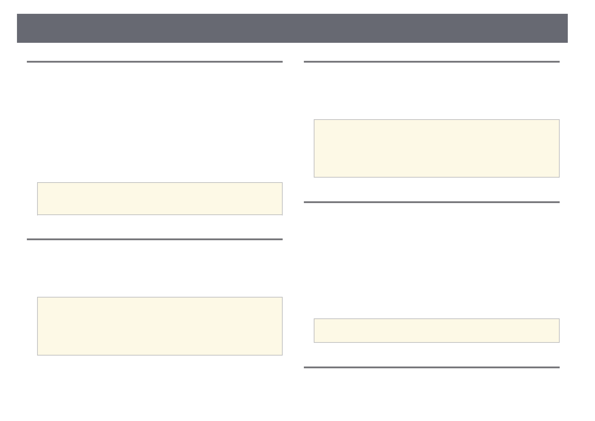
Task: Click the white margin right of the header banner
Action: 581,28
